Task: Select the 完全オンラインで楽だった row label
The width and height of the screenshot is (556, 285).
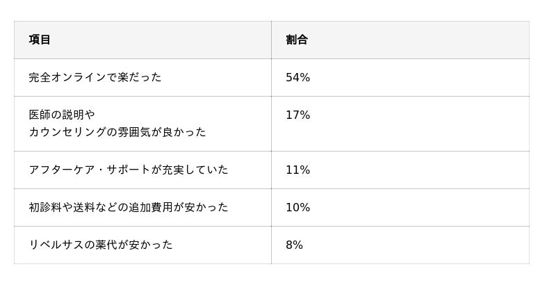Action: (x=95, y=78)
